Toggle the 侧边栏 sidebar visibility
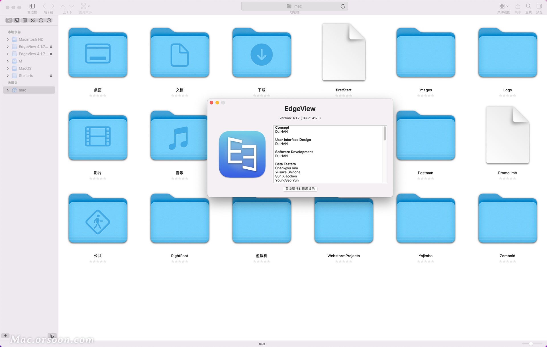547x347 pixels. tap(32, 6)
